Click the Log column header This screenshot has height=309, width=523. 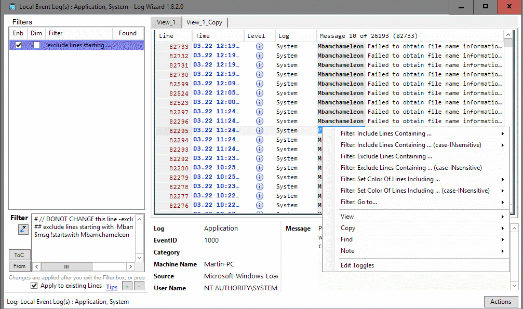point(296,36)
